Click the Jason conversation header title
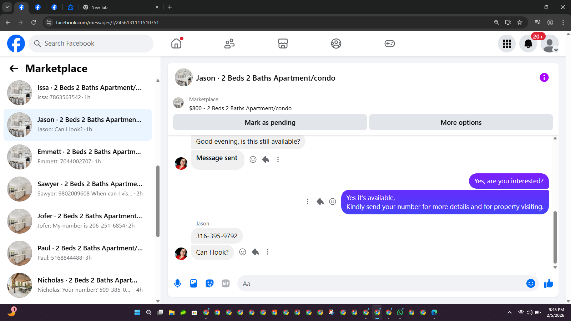 coord(266,78)
